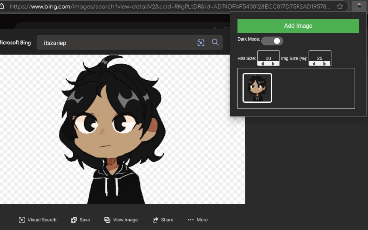Increase Img Size with right arrow
The image size is (368, 230).
[325, 64]
